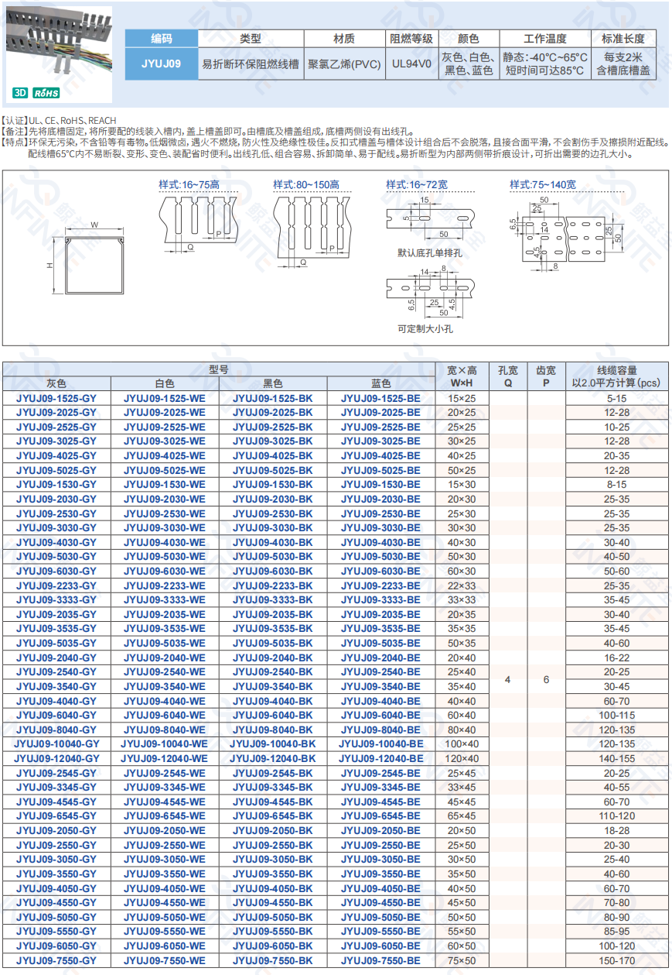Viewport: 672px width, 975px height.
Task: Click the JYUJ09 code cell
Action: coord(162,64)
